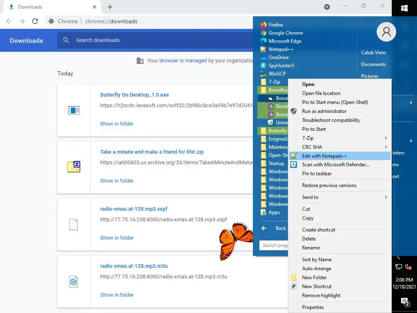Click the browser is managed link
Viewport: 417px width, 313px height.
tap(183, 60)
